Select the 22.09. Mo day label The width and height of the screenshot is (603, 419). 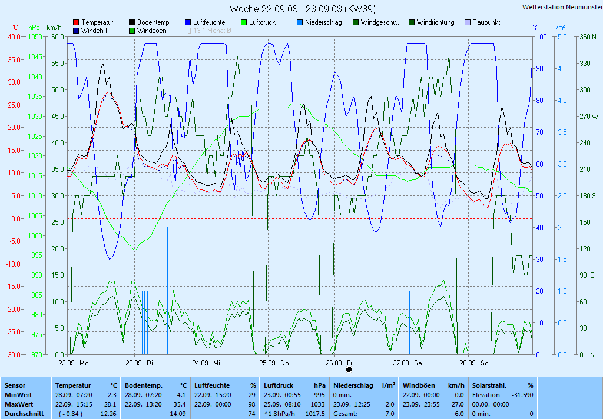coord(74,363)
